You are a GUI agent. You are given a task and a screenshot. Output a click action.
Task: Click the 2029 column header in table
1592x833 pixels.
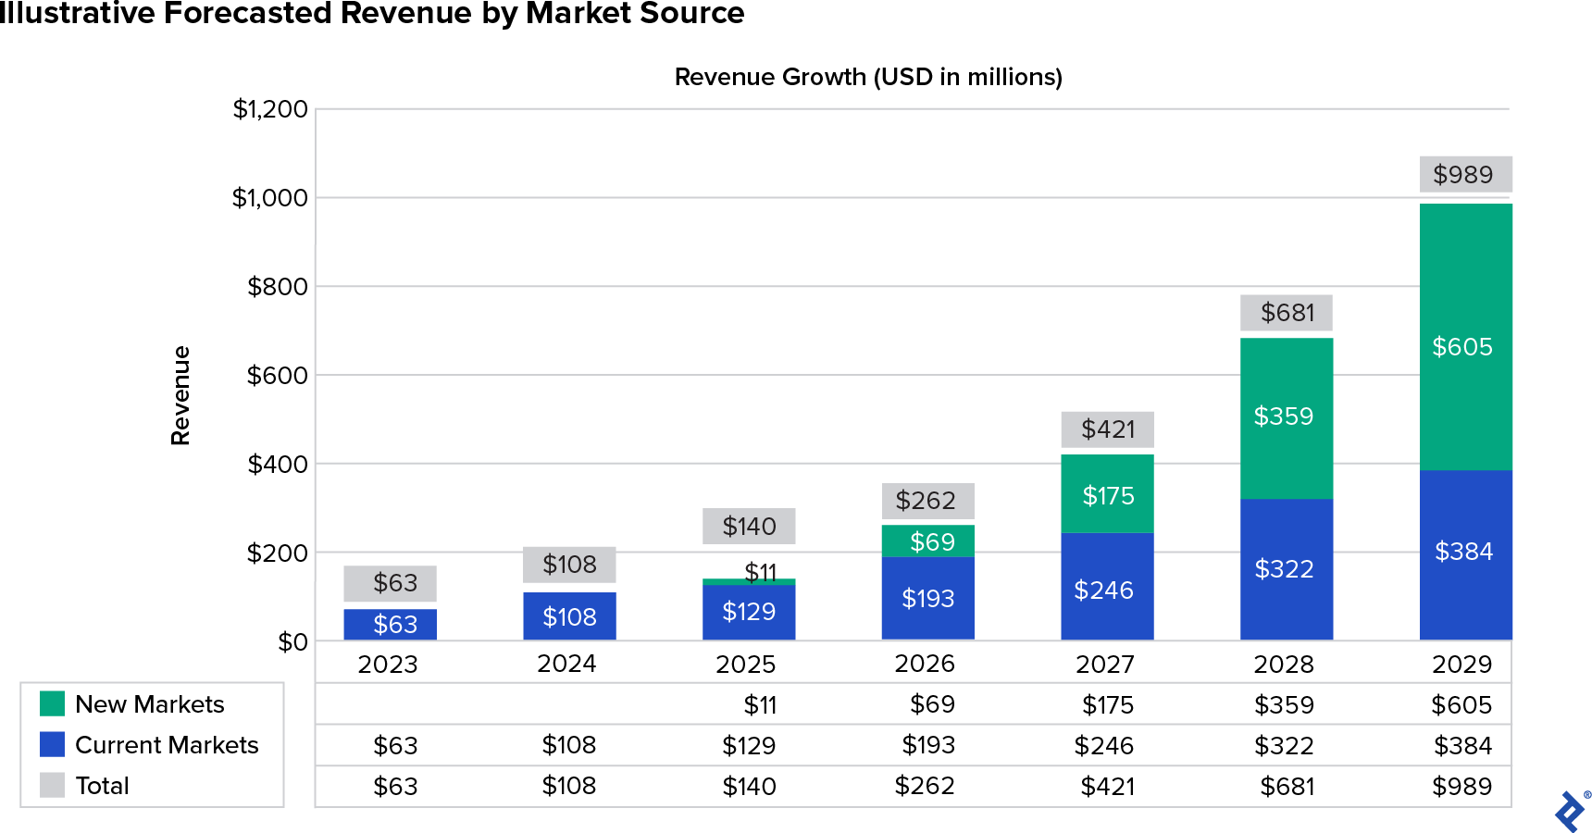point(1462,665)
